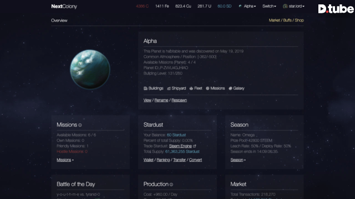Open the Alpha planet dropdown
The height and width of the screenshot is (199, 355).
click(250, 6)
